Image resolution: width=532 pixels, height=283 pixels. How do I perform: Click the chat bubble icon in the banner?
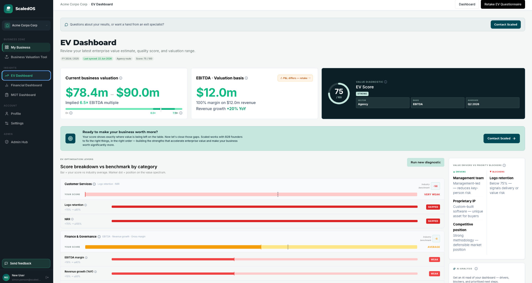click(x=66, y=25)
